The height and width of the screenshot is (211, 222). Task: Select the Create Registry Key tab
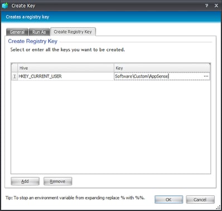73,32
